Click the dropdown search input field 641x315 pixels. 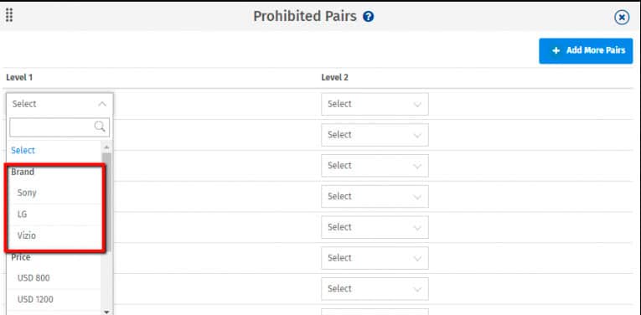click(x=59, y=127)
